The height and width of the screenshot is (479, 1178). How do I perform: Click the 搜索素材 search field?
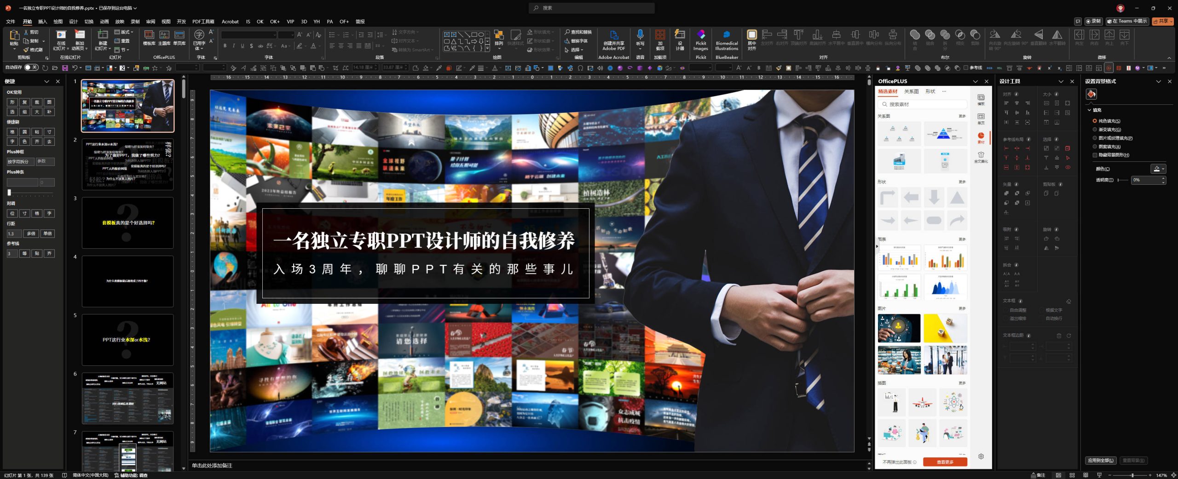[922, 104]
